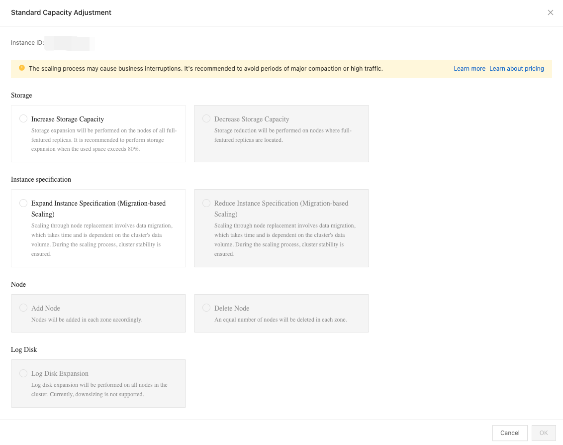Click the Decrease Storage Capacity card description
The width and height of the screenshot is (563, 445).
(x=282, y=135)
